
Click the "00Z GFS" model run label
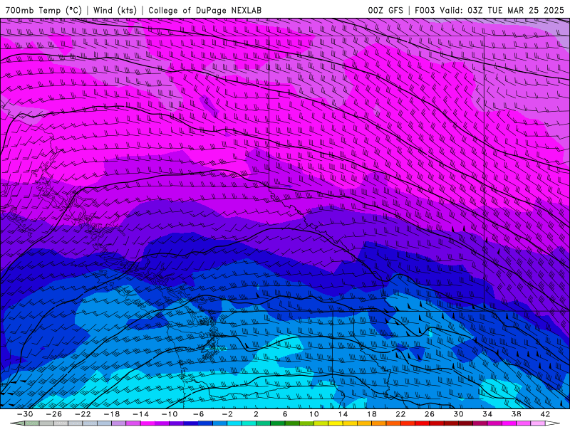pyautogui.click(x=385, y=10)
